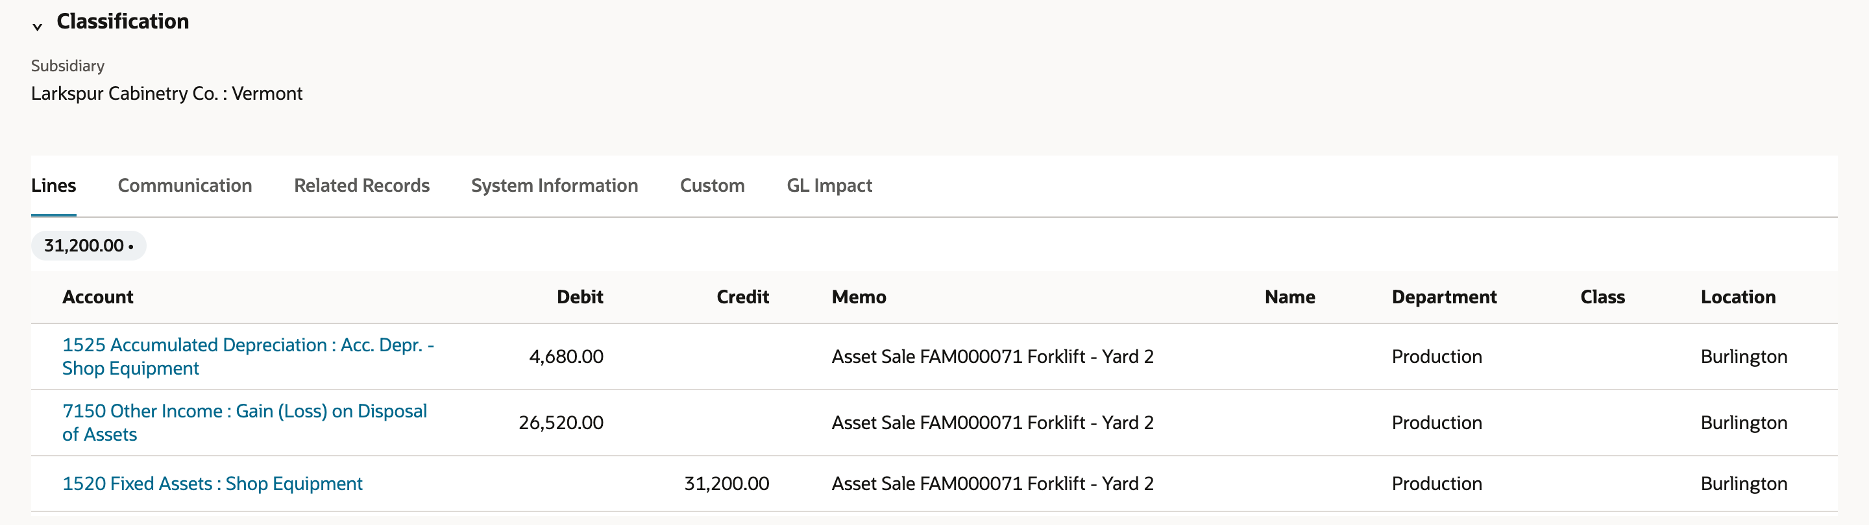Select the Debit column header
1869x525 pixels.
580,297
